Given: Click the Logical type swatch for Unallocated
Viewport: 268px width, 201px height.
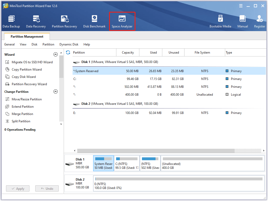Looking at the screenshot, I should click(x=227, y=95).
